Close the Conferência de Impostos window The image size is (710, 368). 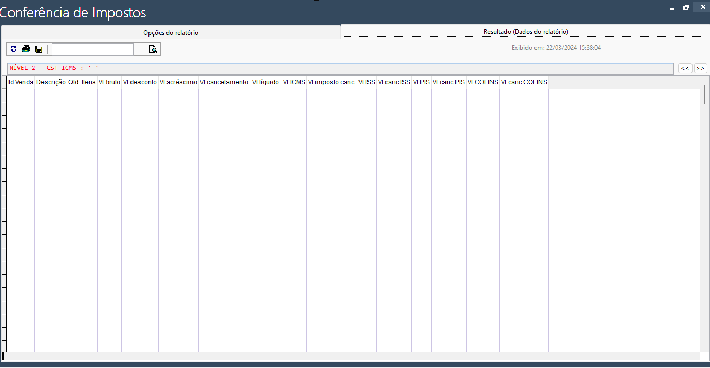point(702,7)
